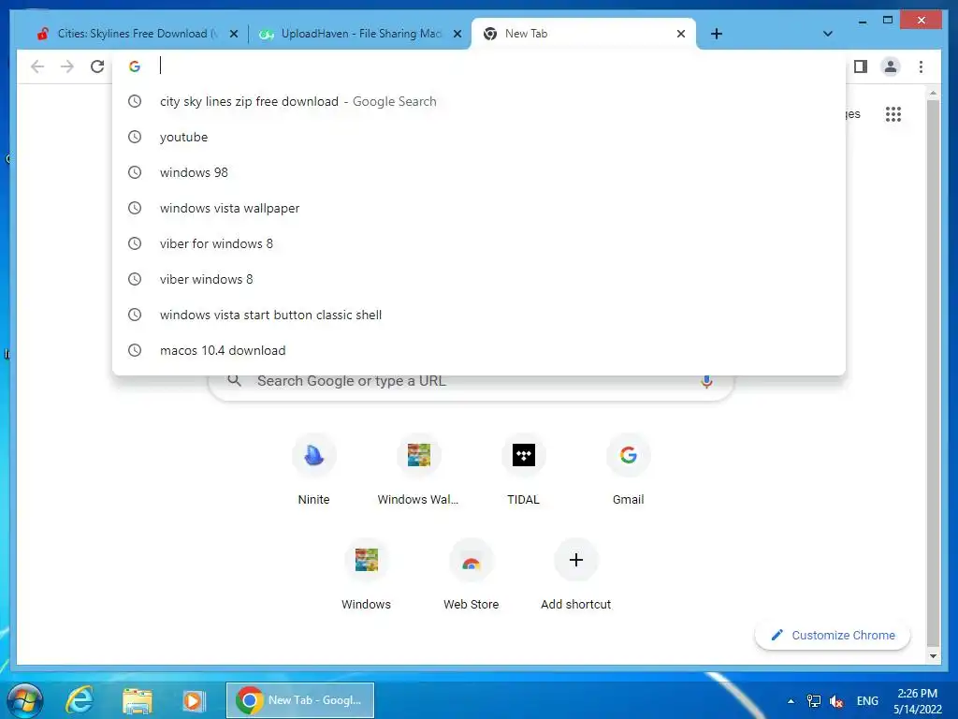Viewport: 958px width, 719px height.
Task: Open the tab search dropdown chevron
Action: (827, 34)
